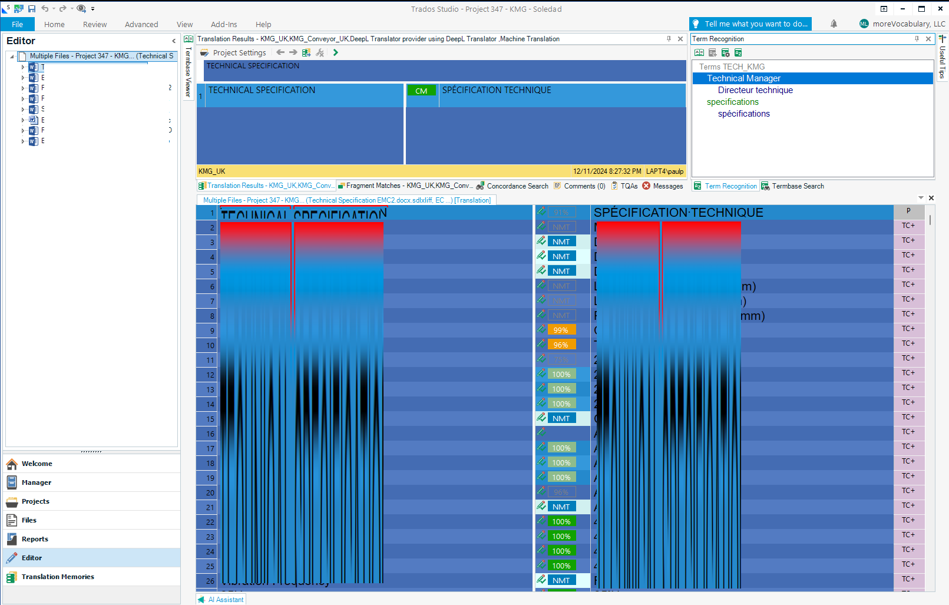
Task: Open the Redo history dropdown arrow
Action: (71, 9)
